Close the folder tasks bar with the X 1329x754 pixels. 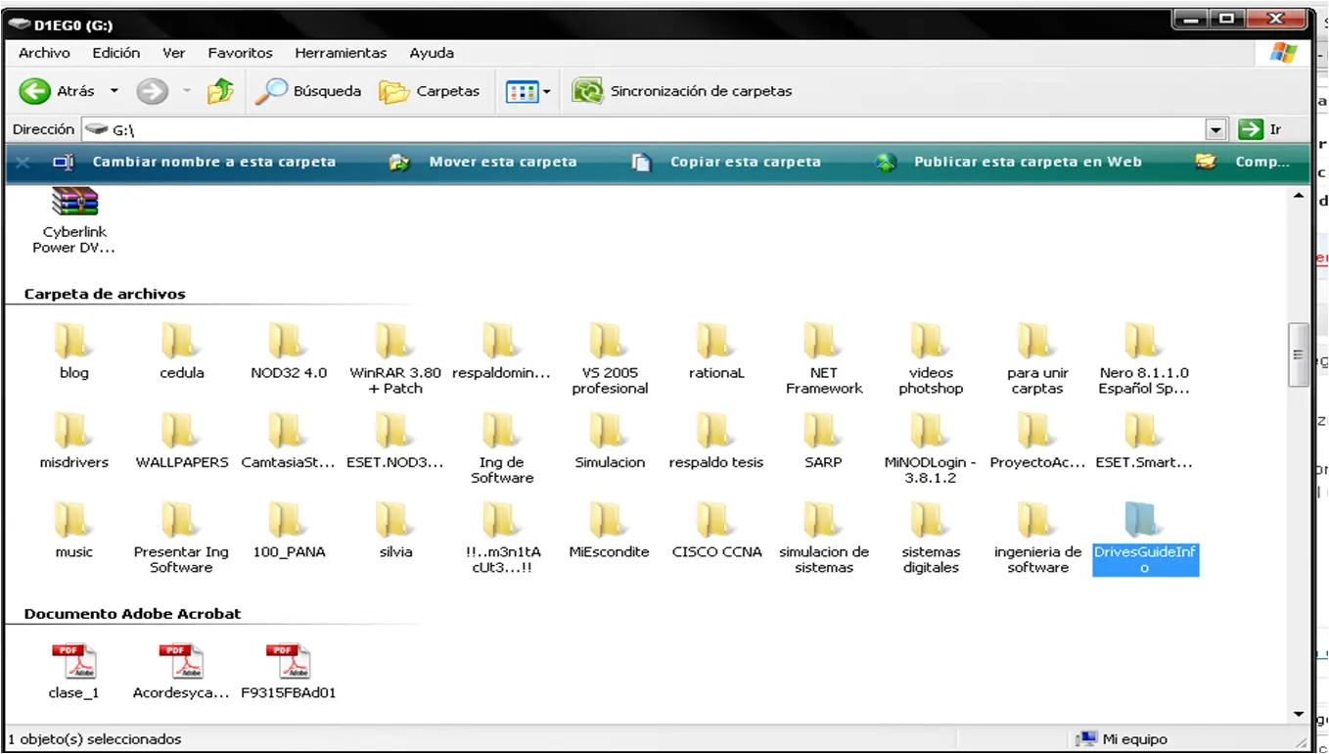23,163
